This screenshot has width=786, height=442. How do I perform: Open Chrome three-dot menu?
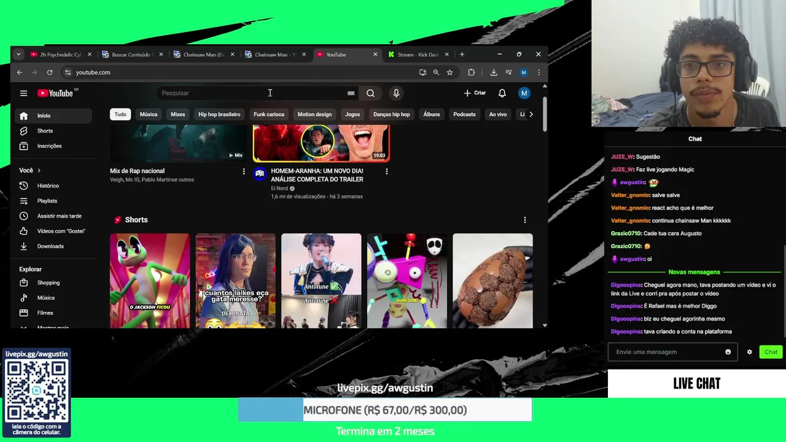click(539, 72)
